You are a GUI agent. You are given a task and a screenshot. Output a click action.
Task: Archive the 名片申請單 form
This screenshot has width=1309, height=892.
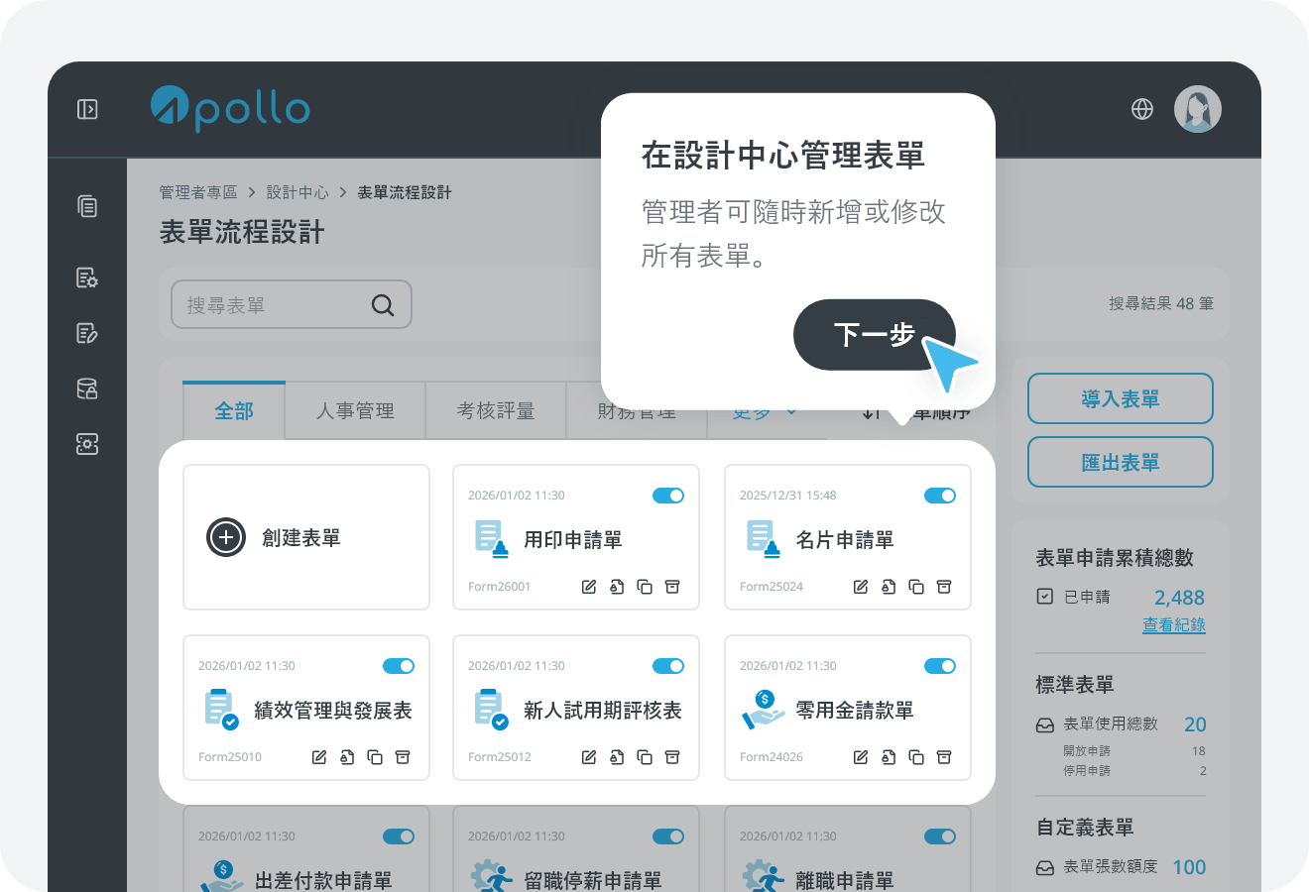(x=944, y=587)
